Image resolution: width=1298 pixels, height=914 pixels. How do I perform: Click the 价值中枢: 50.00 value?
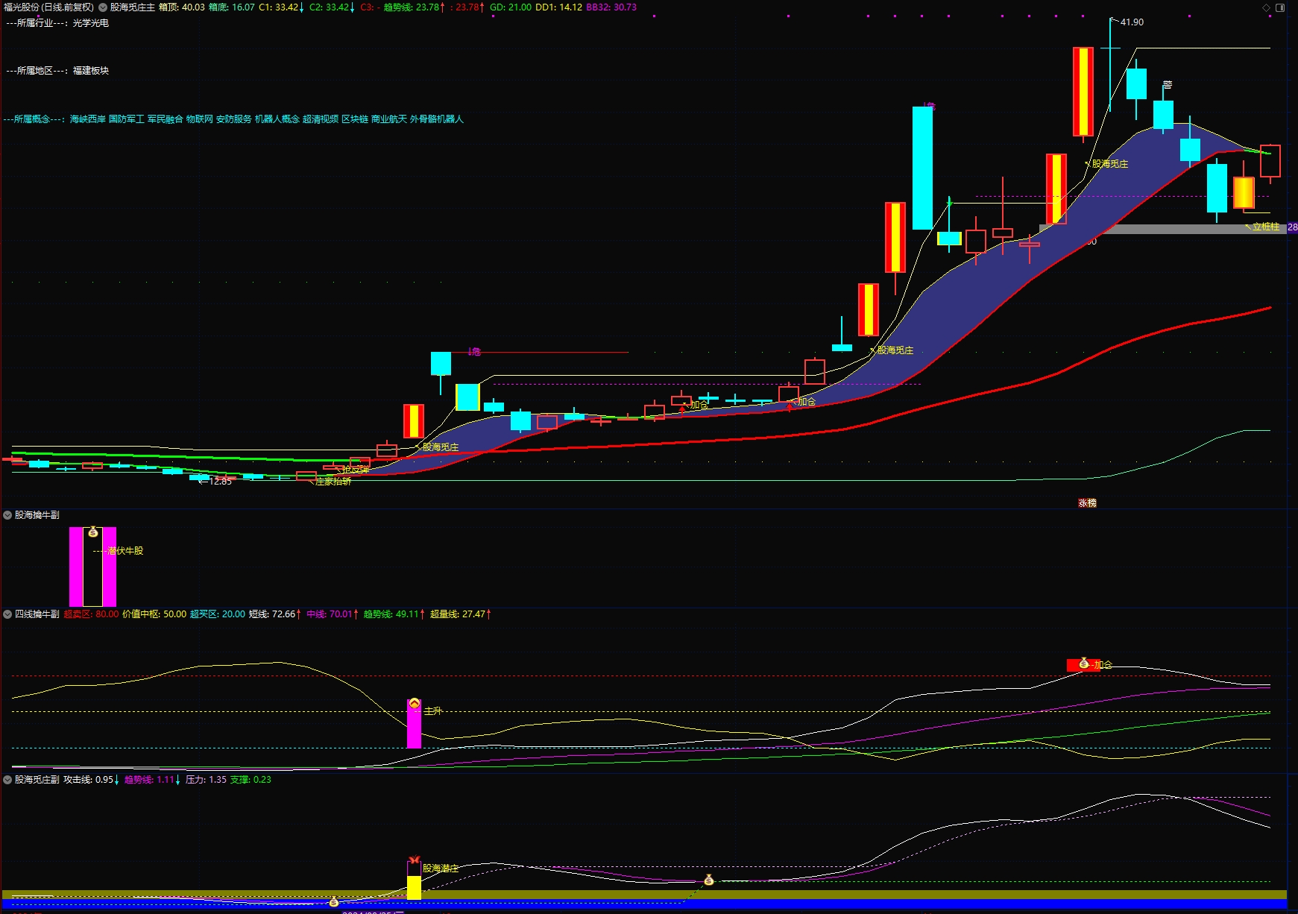[x=154, y=614]
